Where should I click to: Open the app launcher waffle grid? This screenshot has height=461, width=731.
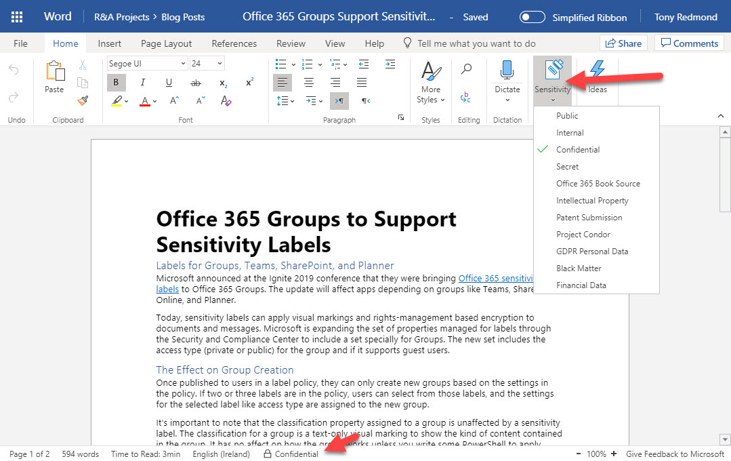(x=17, y=17)
